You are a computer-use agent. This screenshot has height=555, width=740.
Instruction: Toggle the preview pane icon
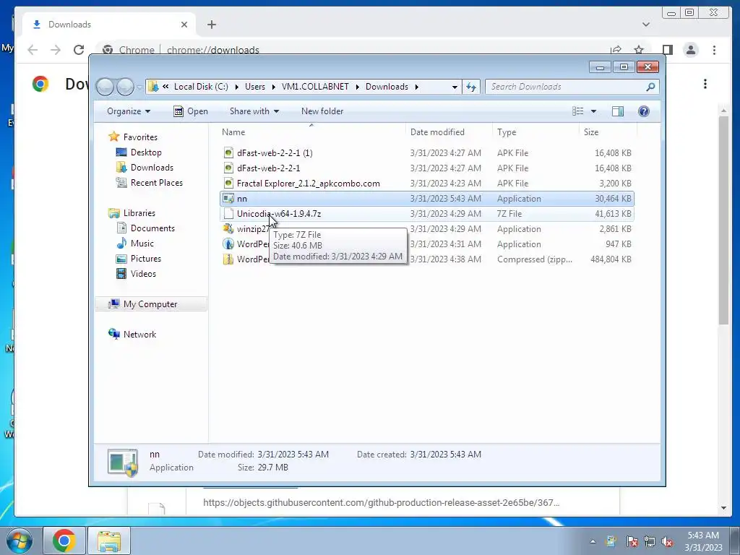[617, 111]
